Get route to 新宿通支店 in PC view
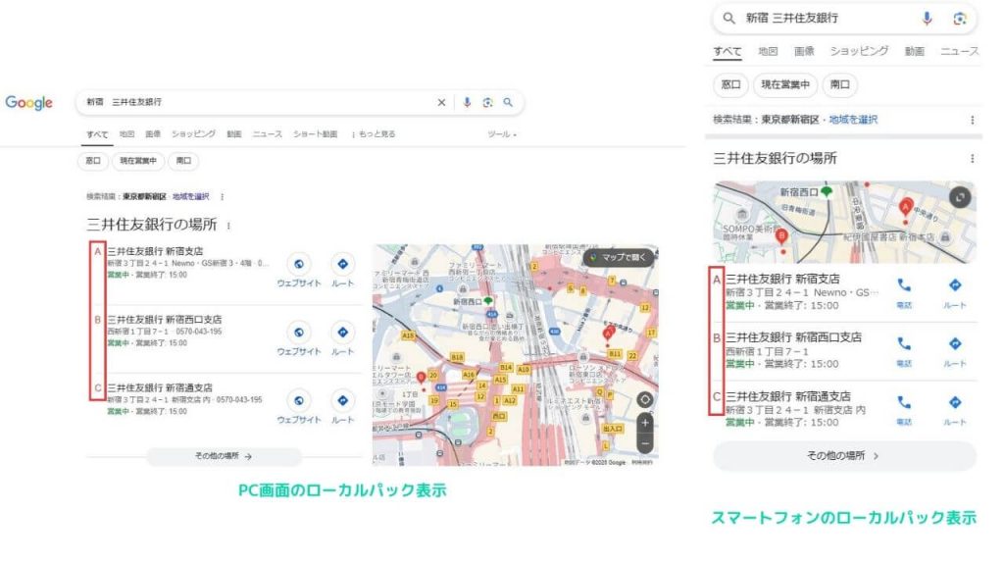The image size is (1004, 565). pos(342,408)
